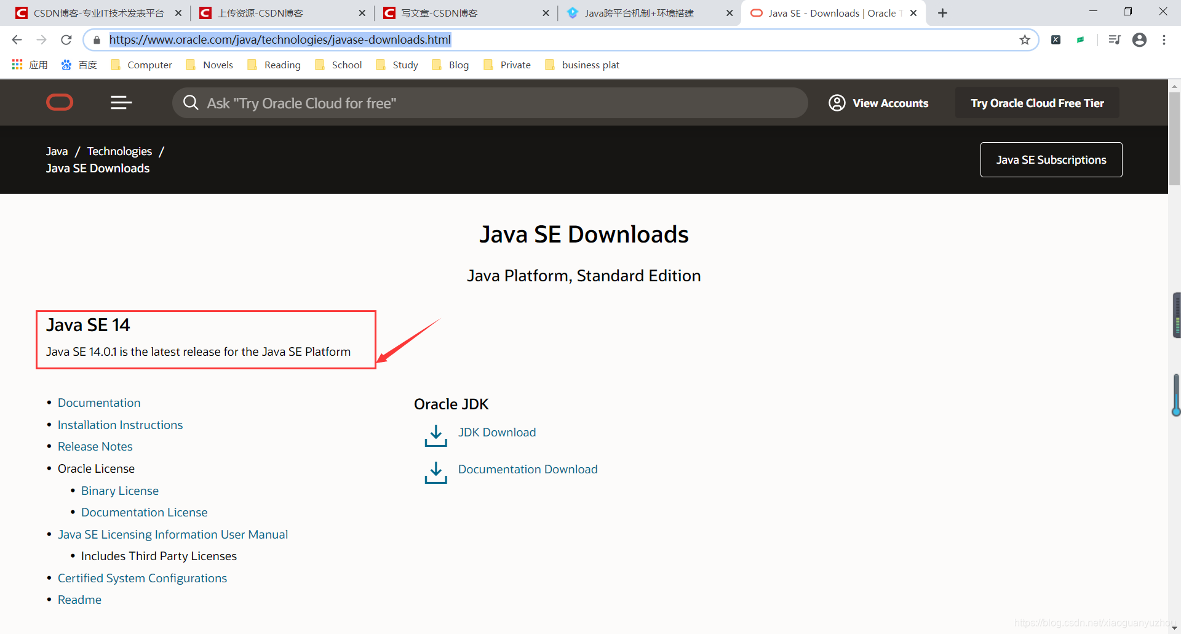Click the Java SE Subscriptions button

(x=1051, y=159)
